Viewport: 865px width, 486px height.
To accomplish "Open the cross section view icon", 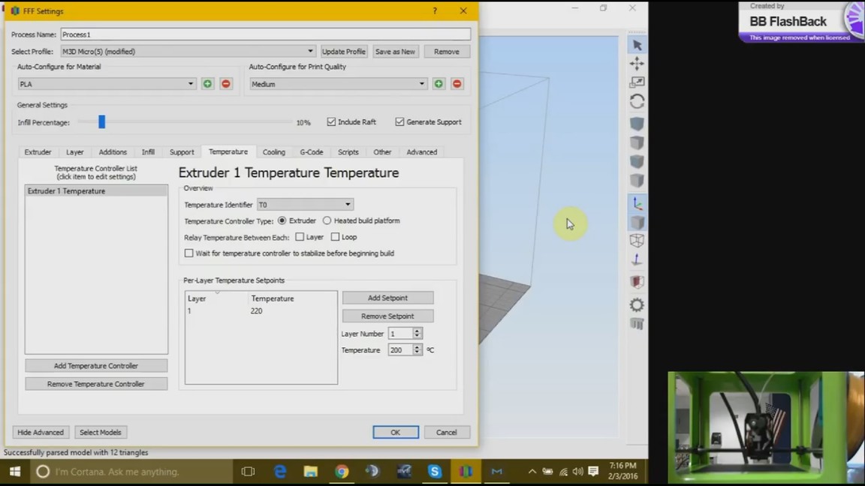I will point(637,282).
